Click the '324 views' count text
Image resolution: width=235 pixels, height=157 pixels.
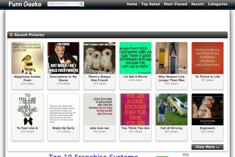[208, 131]
